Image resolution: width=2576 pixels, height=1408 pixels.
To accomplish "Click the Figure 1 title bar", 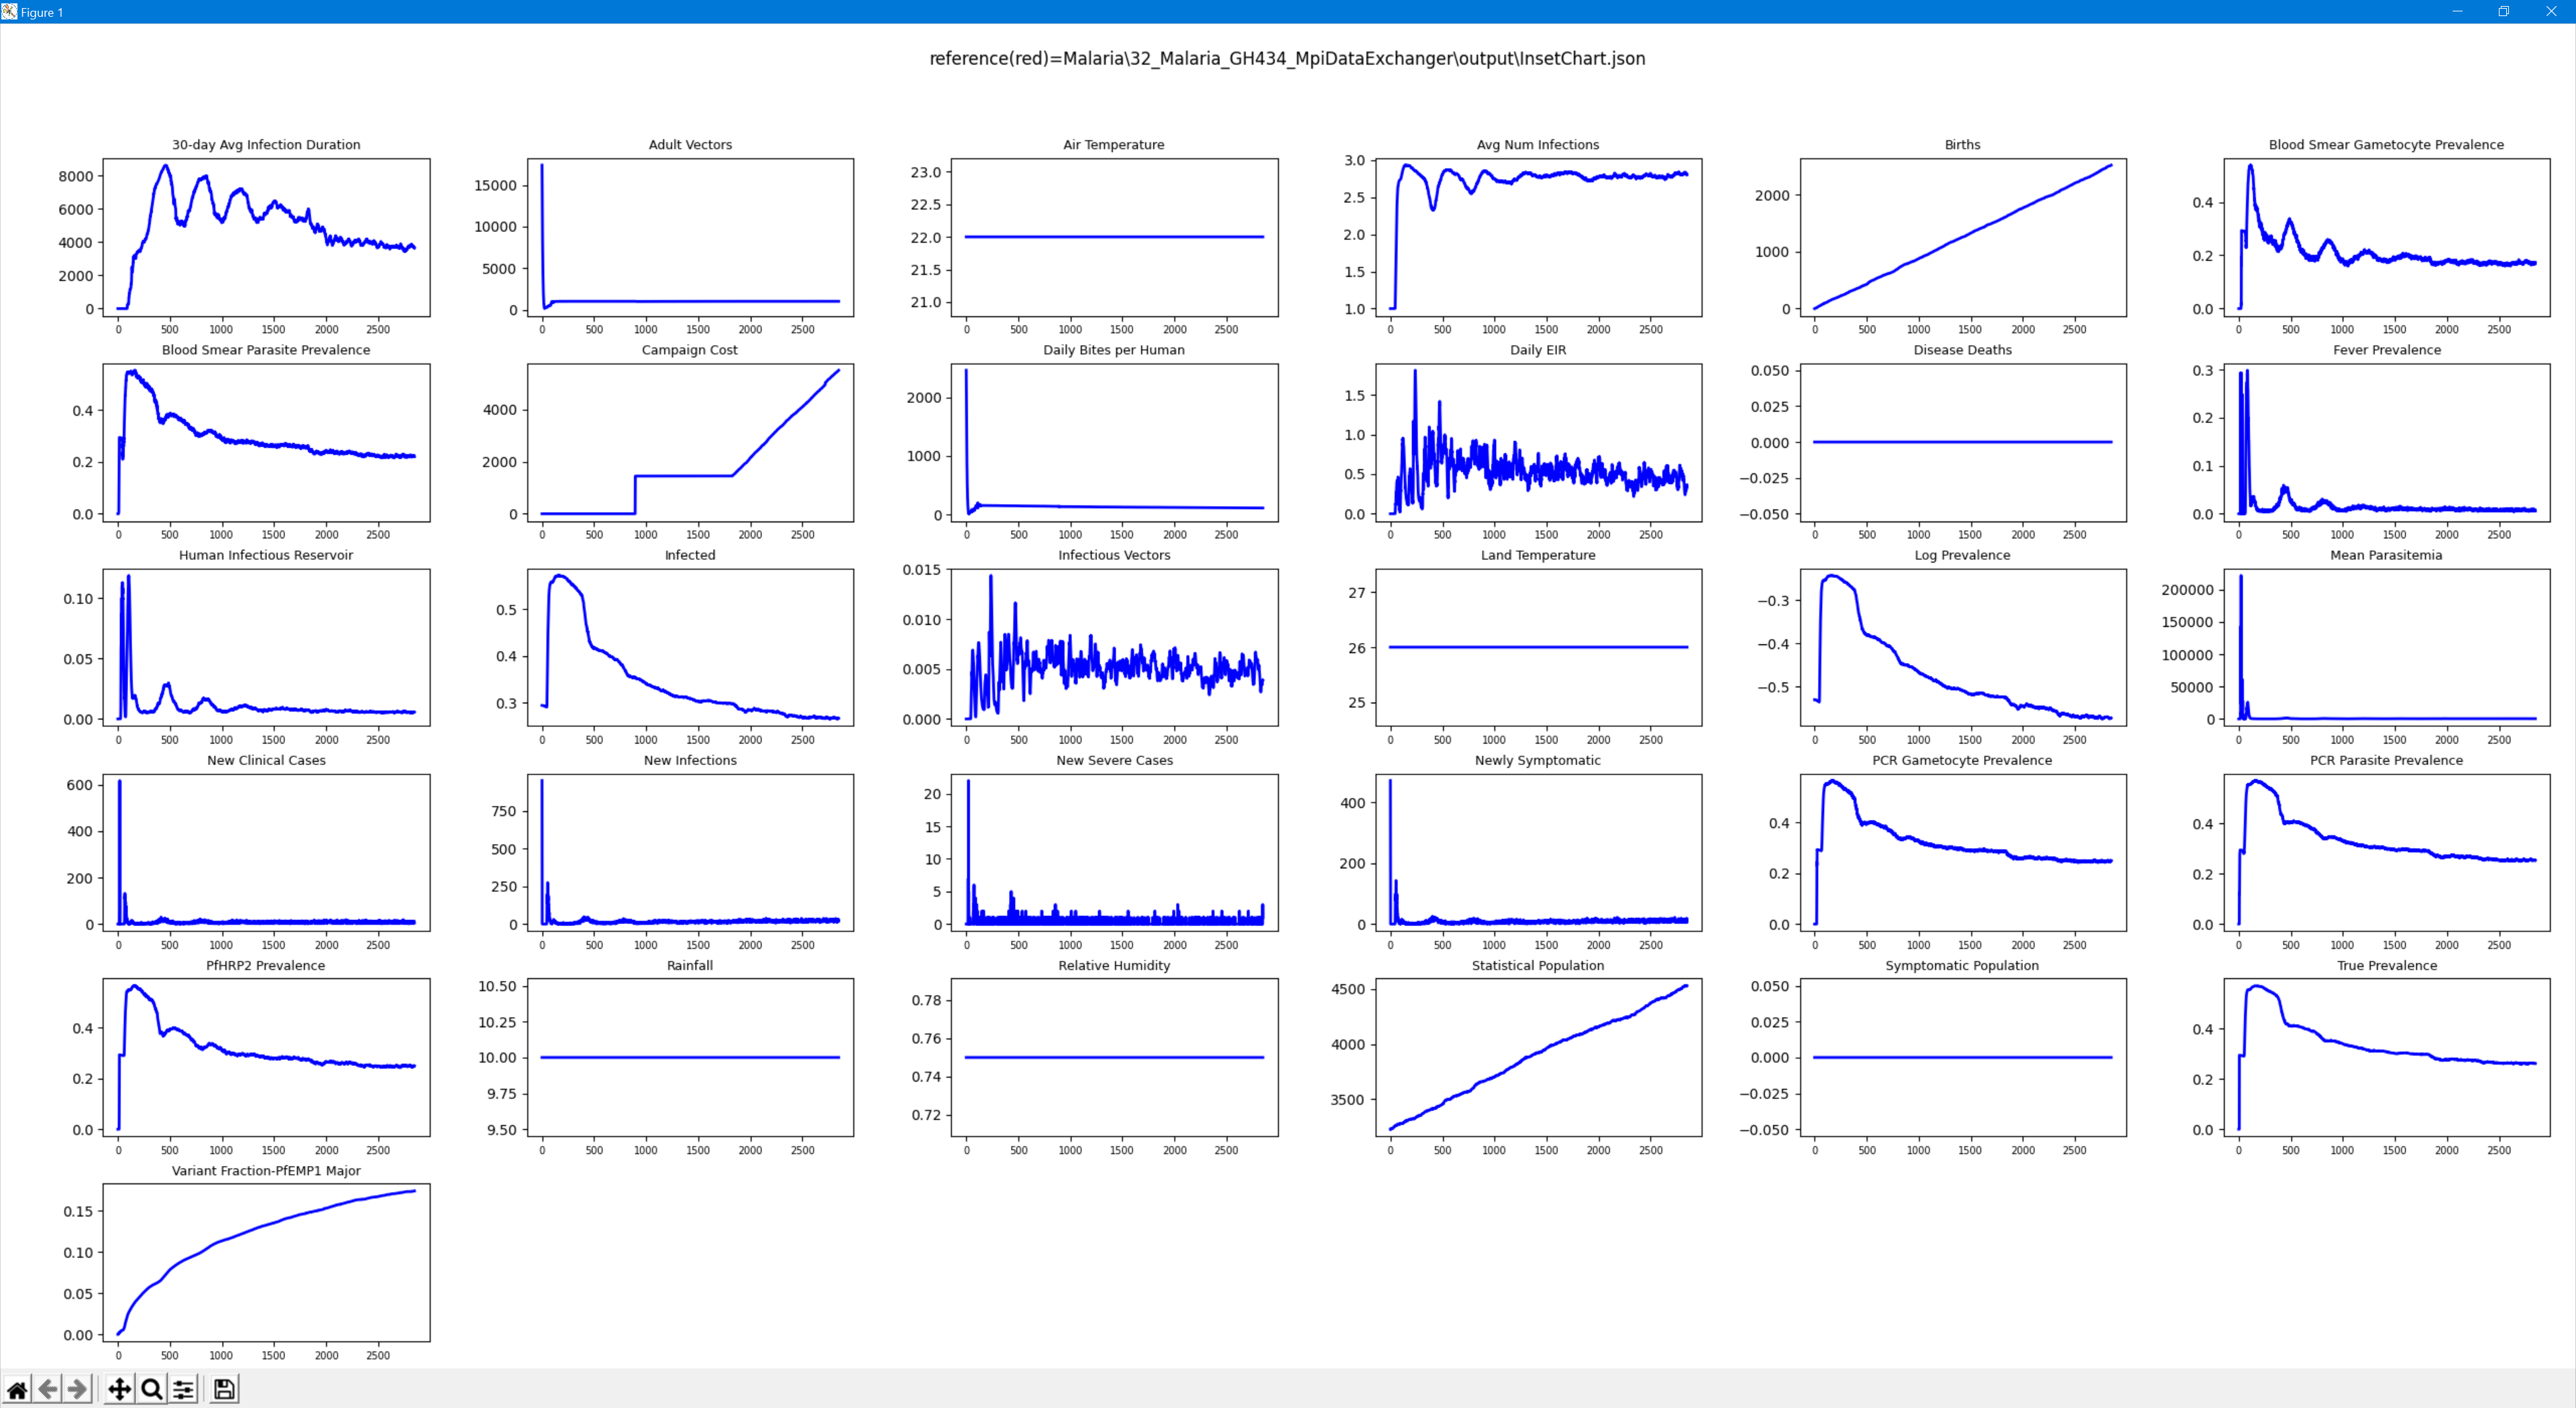I will 1200,11.
